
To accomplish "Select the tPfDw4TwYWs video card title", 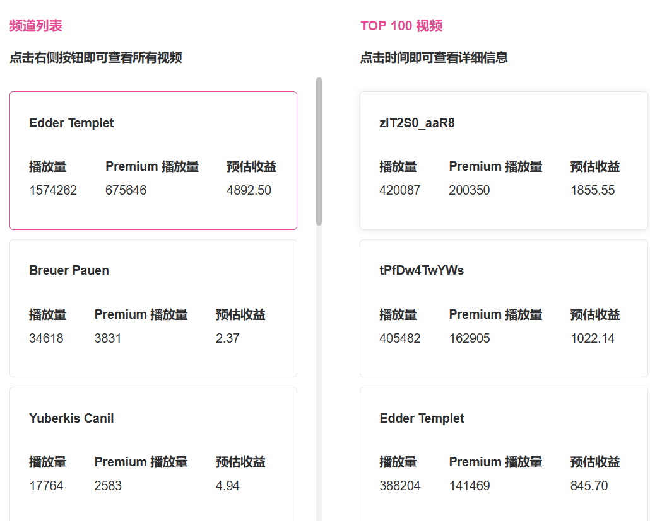I will 422,270.
